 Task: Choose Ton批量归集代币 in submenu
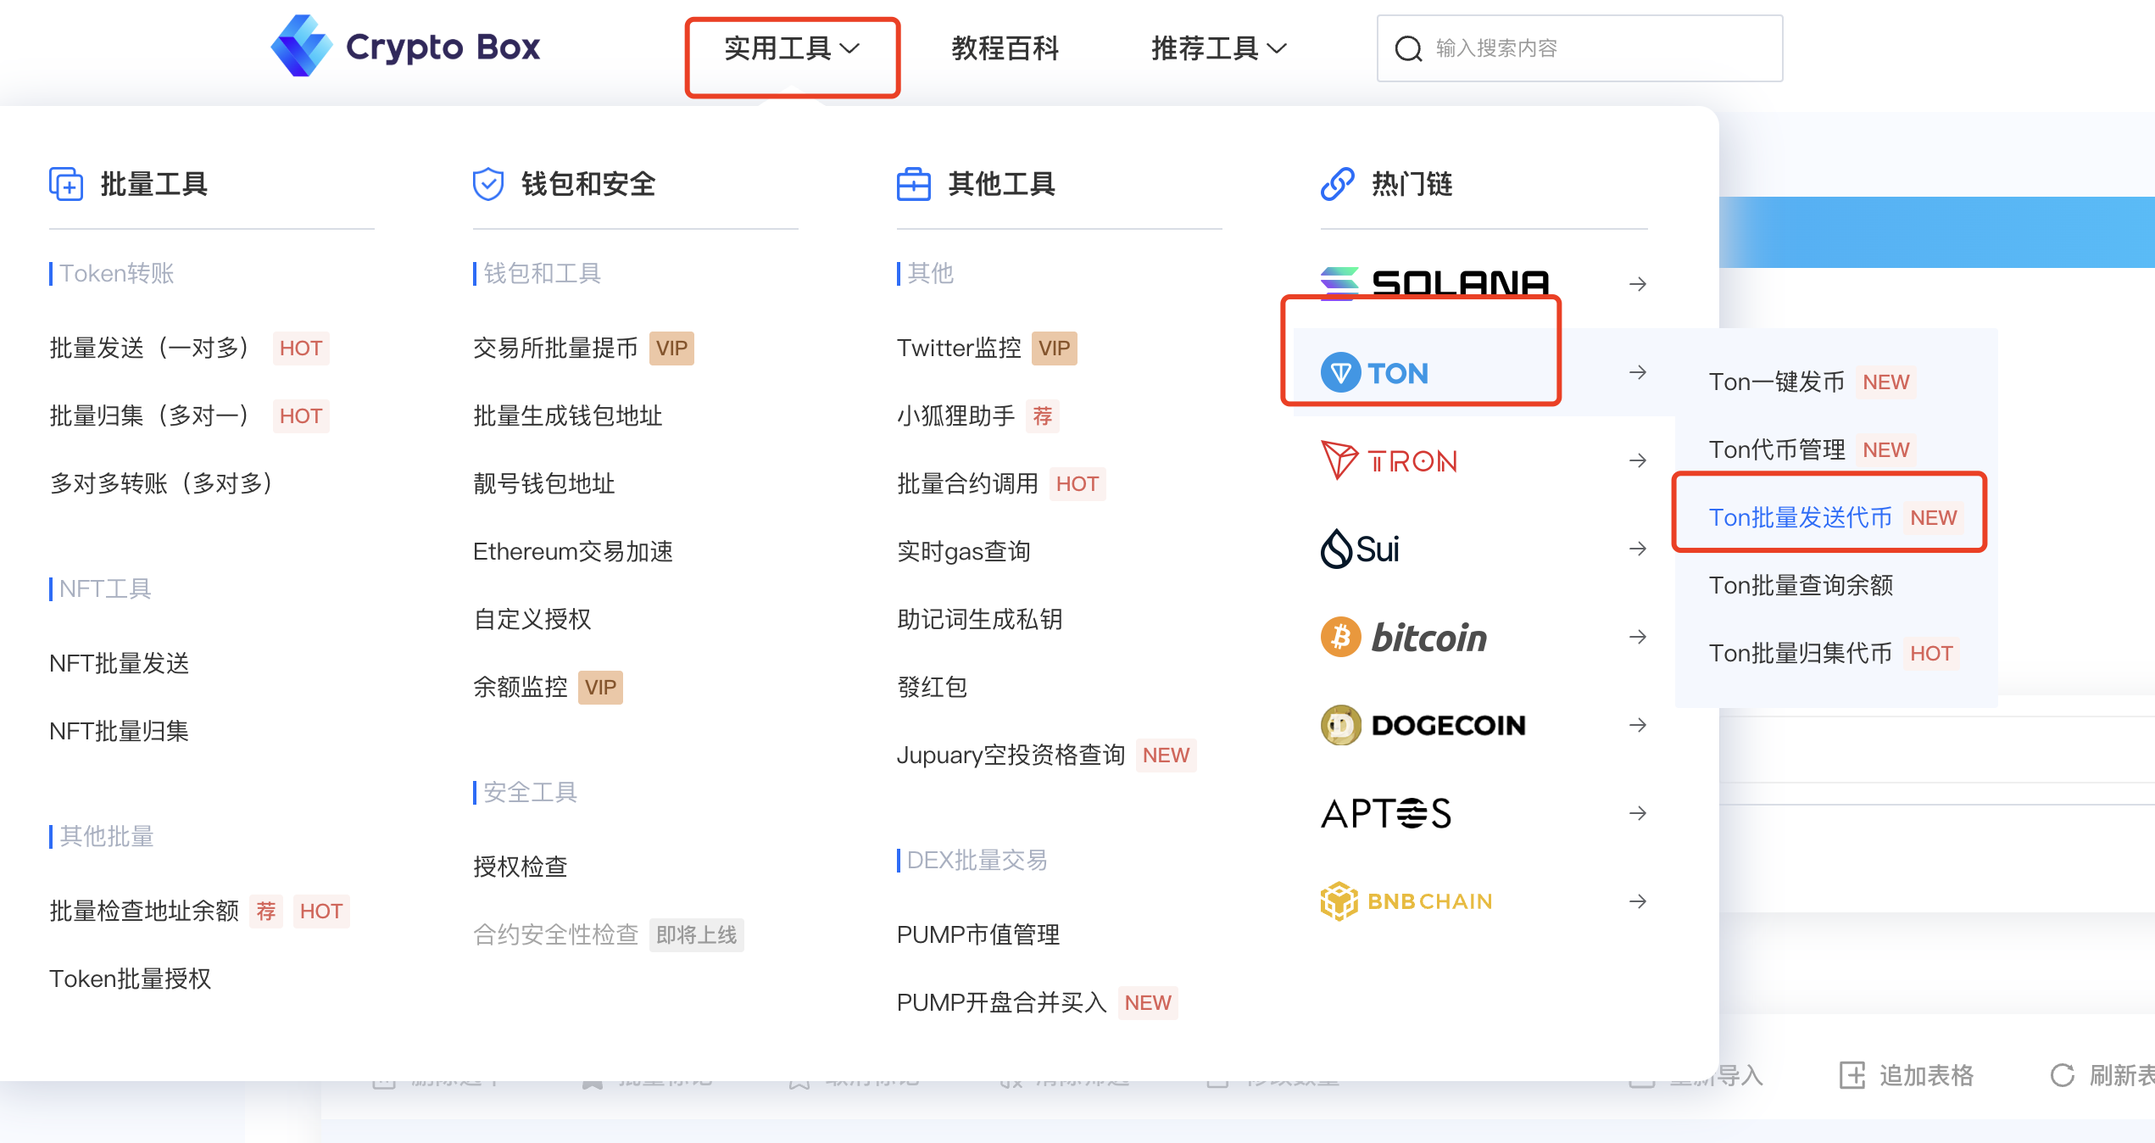(1800, 653)
